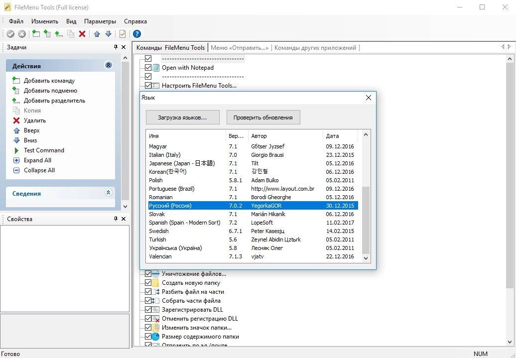Viewport: 516px width, 358px height.
Task: Uncheck the Отменить регистрацию DLL checkbox
Action: point(148,319)
